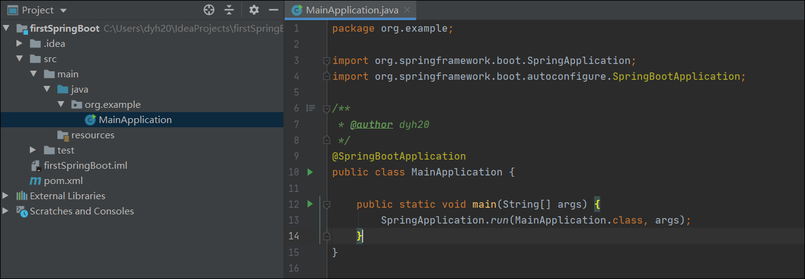
Task: Click run gutter icon beside main method
Action: click(310, 204)
